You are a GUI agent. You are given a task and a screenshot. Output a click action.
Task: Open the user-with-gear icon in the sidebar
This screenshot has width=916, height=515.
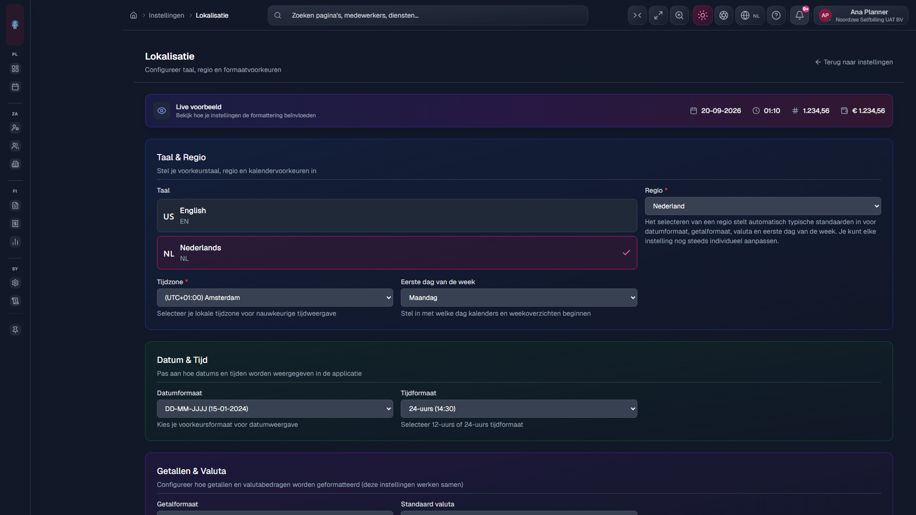15,128
